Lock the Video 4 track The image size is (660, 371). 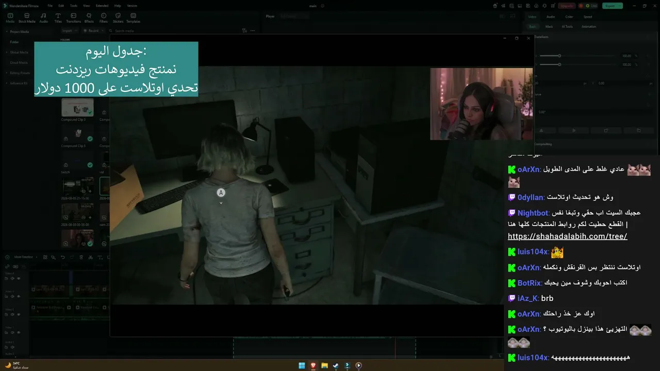(x=7, y=278)
